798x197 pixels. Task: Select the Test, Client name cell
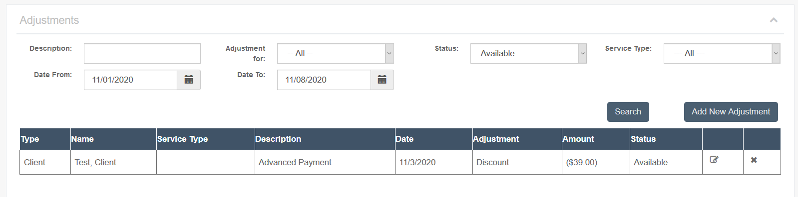(113, 162)
